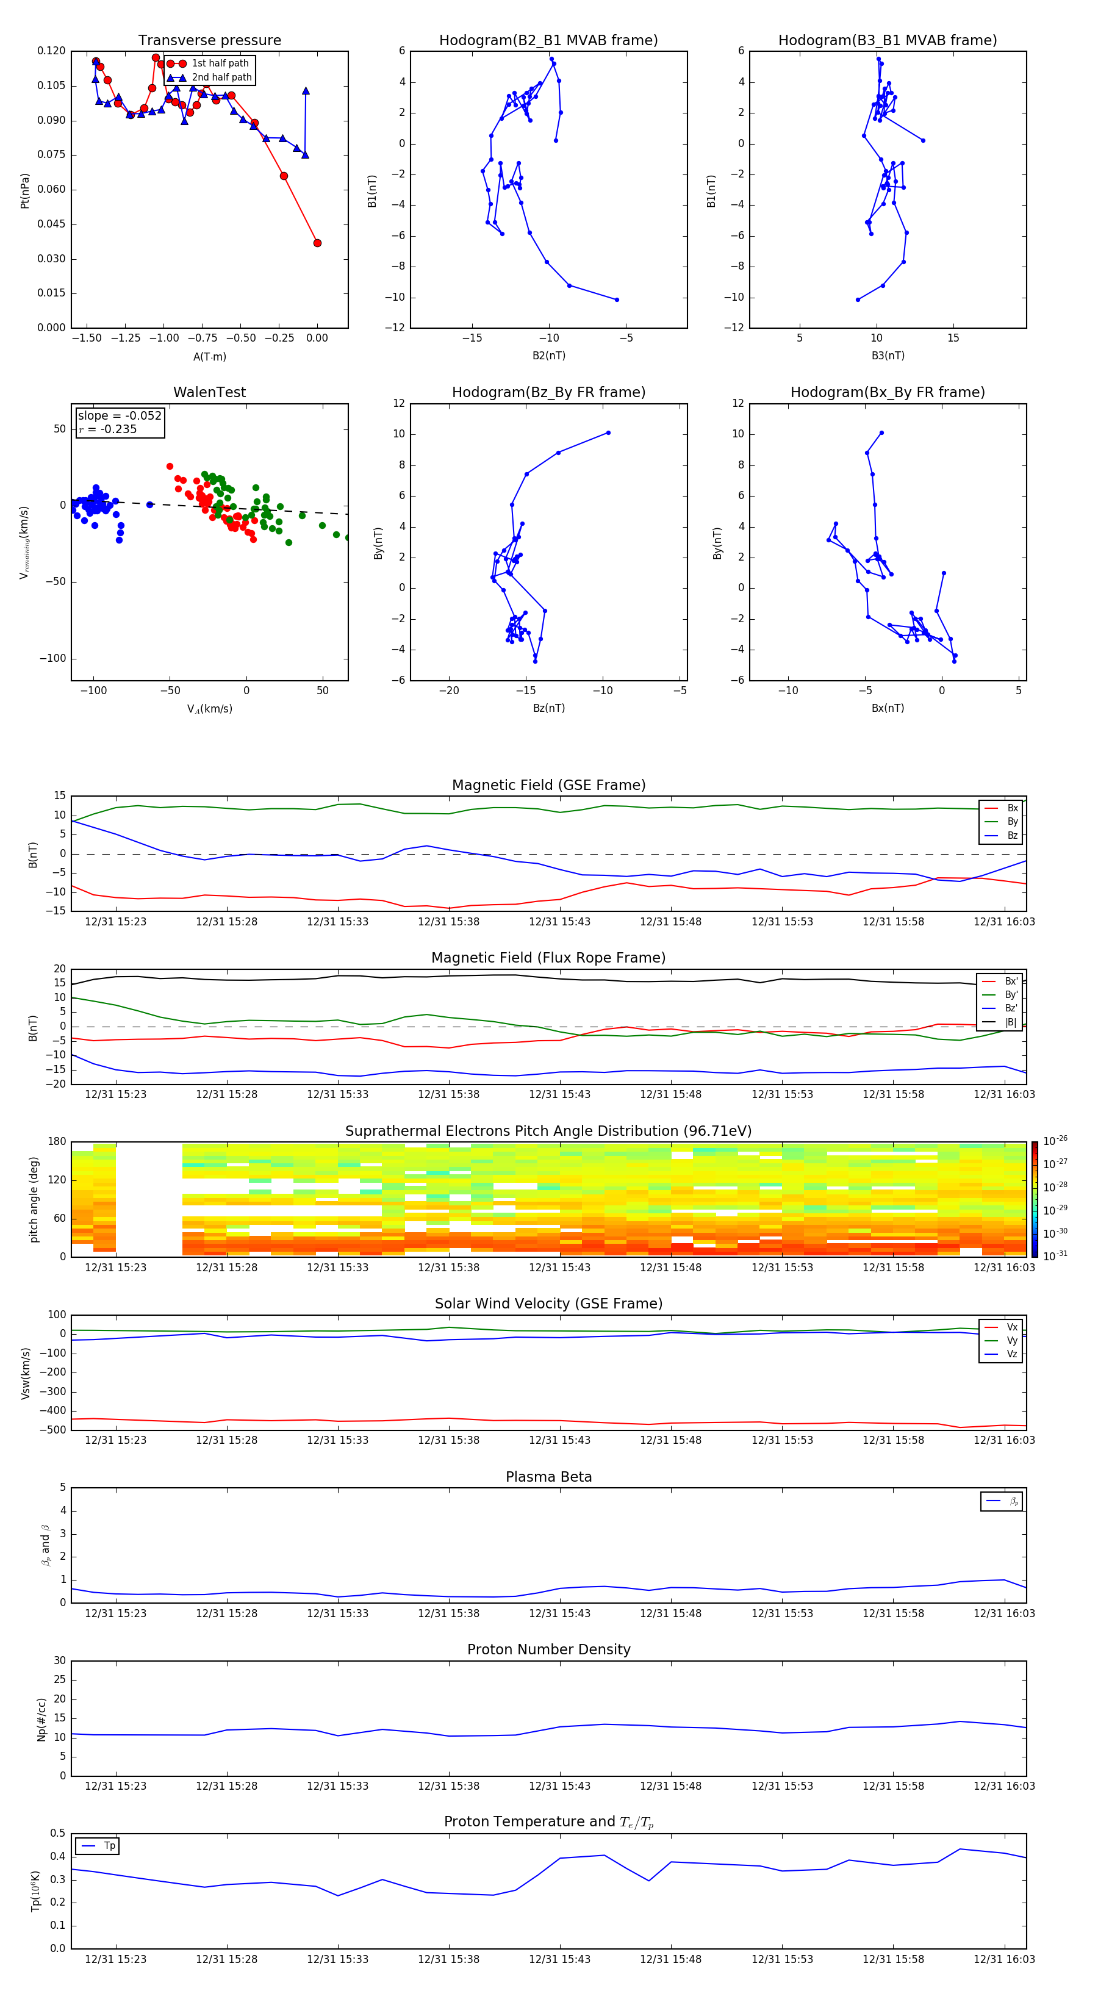Click the pitch angle colorbar scale
Screen dimensions: 1098x2013
point(1035,1199)
